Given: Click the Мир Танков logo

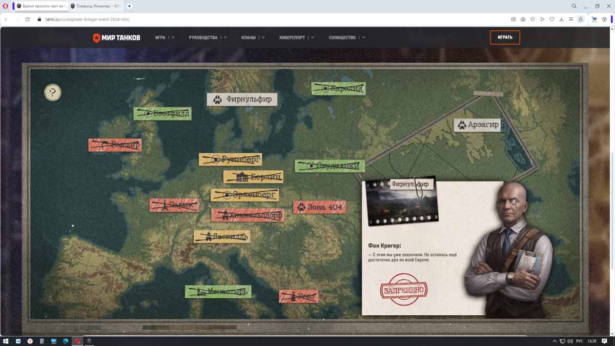Looking at the screenshot, I should pyautogui.click(x=116, y=37).
